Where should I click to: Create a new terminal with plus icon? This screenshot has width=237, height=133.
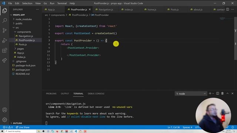[210, 93]
